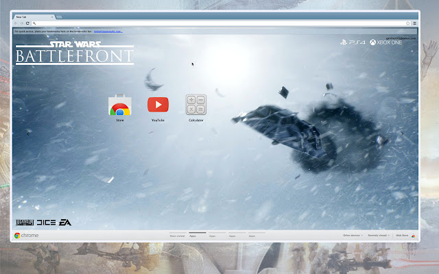Switch to the Most visited page
439x274 pixels.
coord(178,236)
